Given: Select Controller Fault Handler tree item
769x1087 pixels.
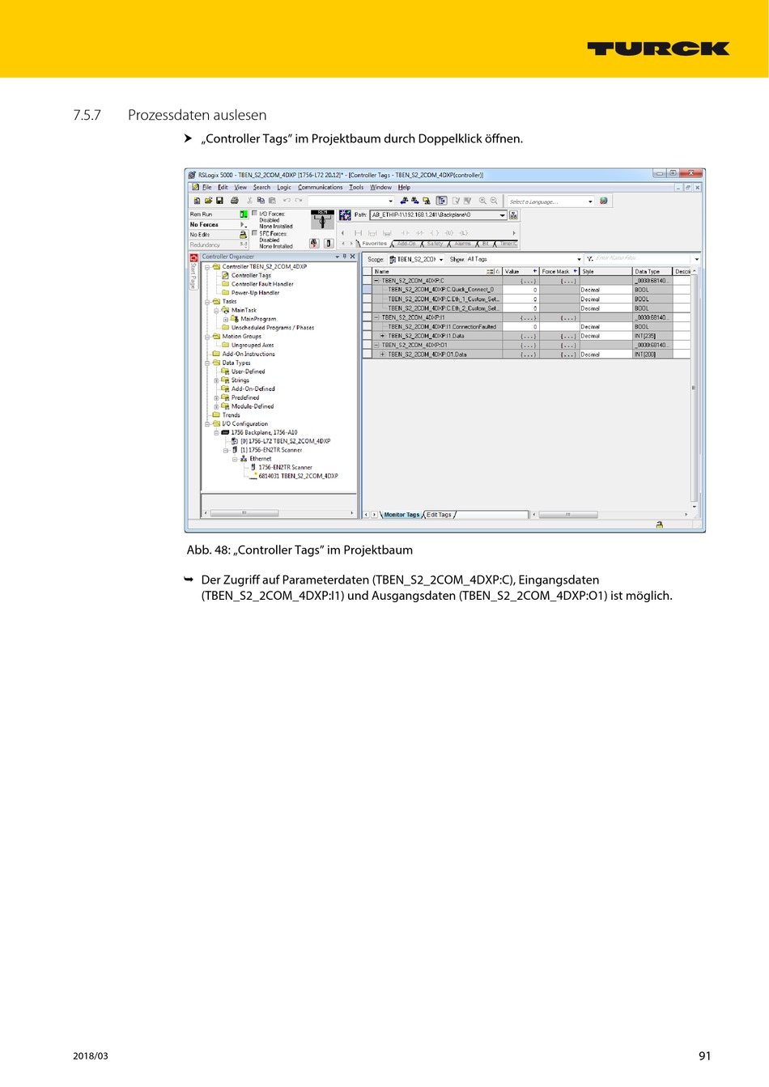Looking at the screenshot, I should coord(262,284).
